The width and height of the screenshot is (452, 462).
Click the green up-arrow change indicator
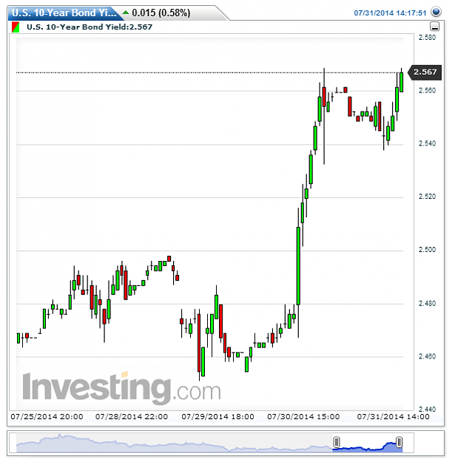coord(126,13)
